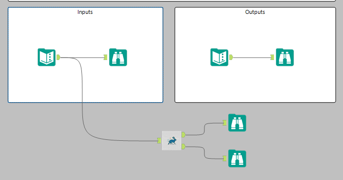343x180 pixels.
Task: Click output anchor of Outputs Text Input tool
Action: 231,57
